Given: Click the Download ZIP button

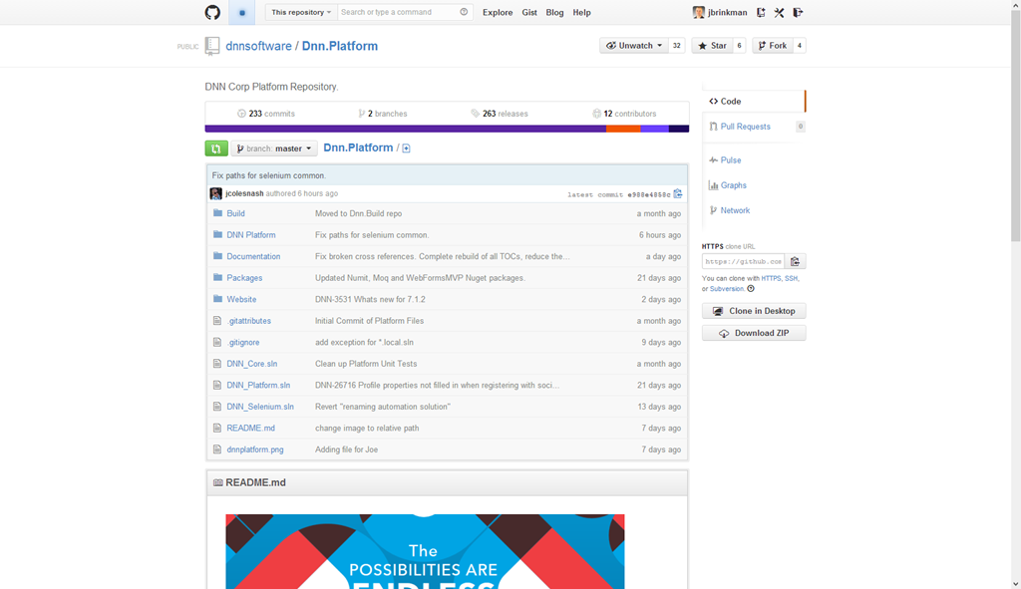Looking at the screenshot, I should 754,333.
